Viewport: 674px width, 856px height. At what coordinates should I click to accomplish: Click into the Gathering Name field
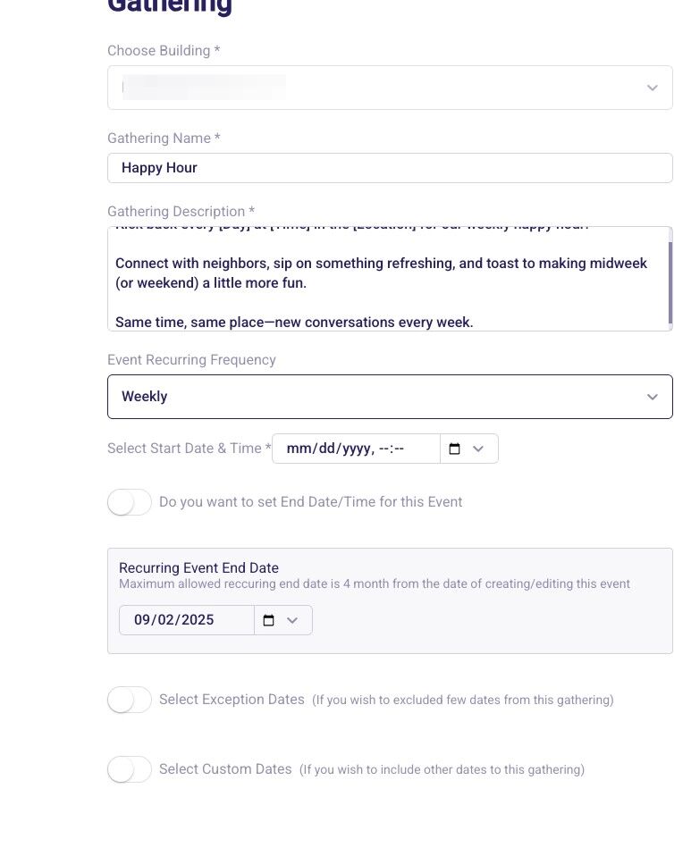[x=390, y=168]
